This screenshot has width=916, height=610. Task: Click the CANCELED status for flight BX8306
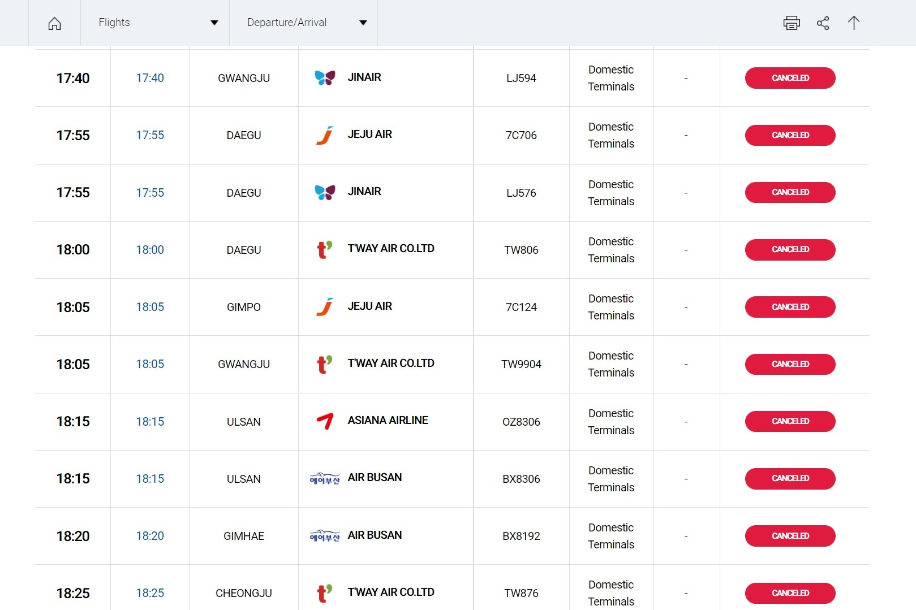790,479
